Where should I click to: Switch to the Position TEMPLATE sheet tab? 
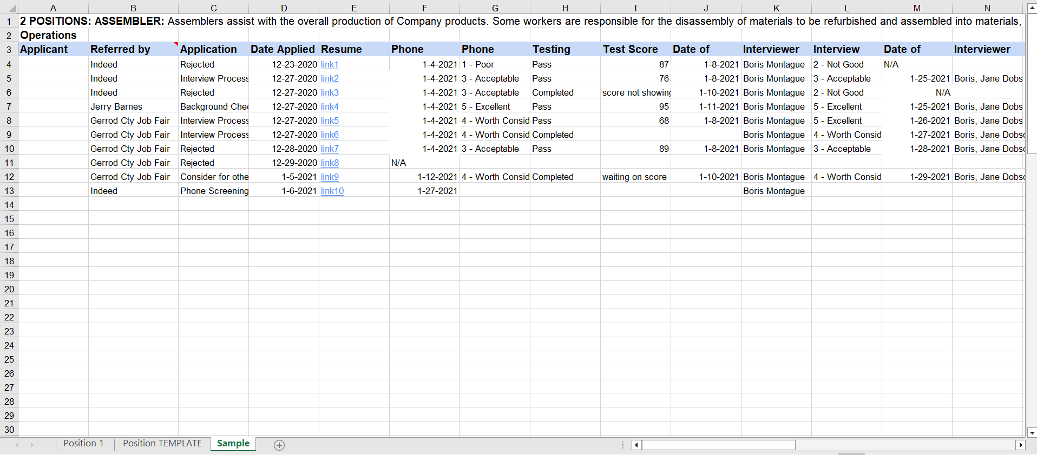[162, 444]
